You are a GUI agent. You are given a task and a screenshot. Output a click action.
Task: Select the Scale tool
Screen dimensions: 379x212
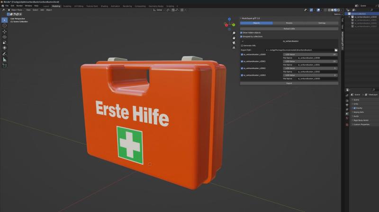click(5, 42)
